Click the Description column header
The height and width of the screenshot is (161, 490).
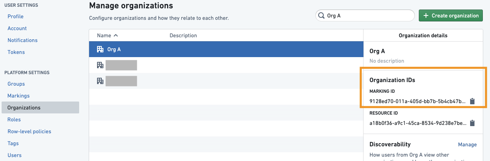tap(183, 35)
